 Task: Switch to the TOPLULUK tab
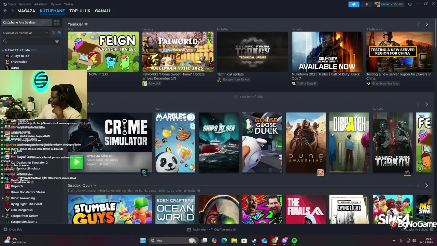click(80, 11)
